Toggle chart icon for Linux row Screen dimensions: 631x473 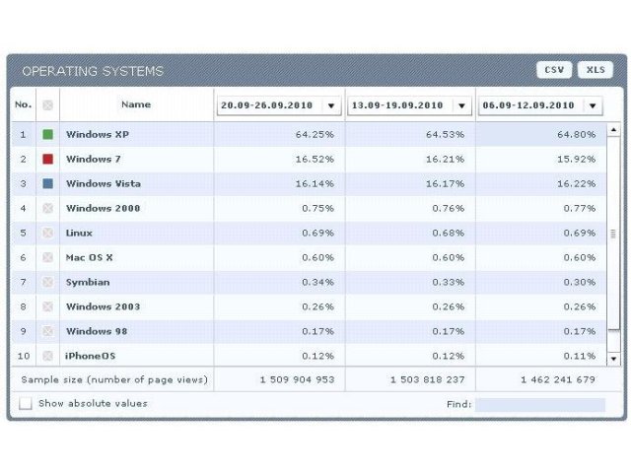tap(47, 233)
